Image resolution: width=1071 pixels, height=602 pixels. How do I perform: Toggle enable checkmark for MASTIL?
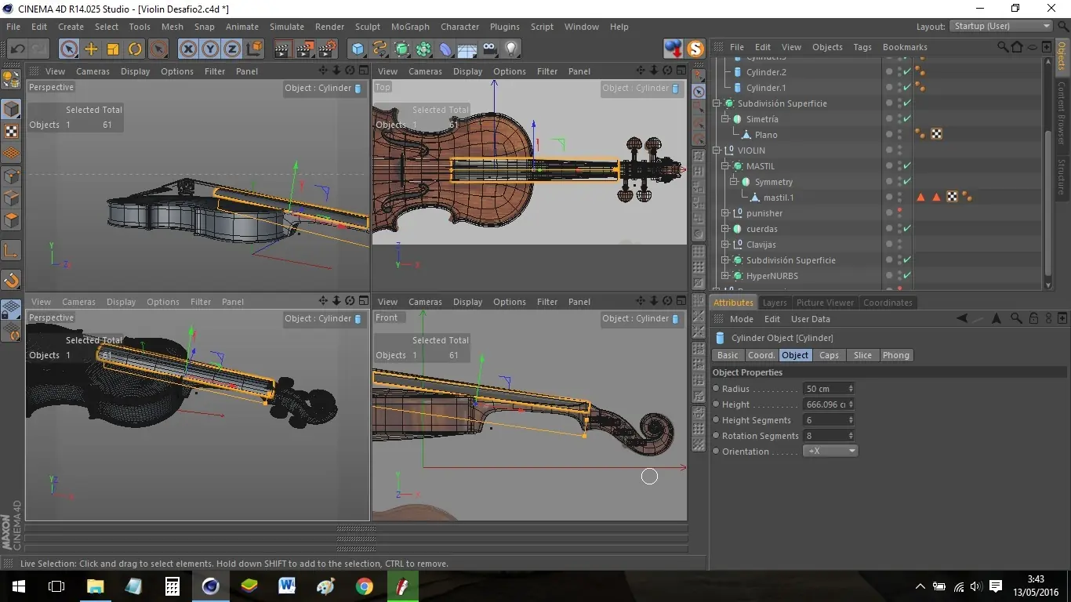907,166
